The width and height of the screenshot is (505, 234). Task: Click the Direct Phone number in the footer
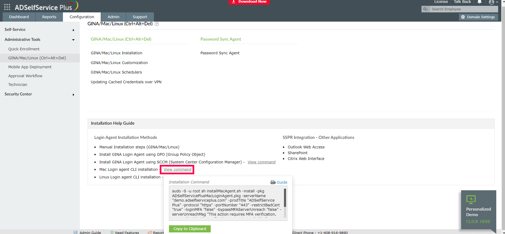pyautogui.click(x=333, y=233)
